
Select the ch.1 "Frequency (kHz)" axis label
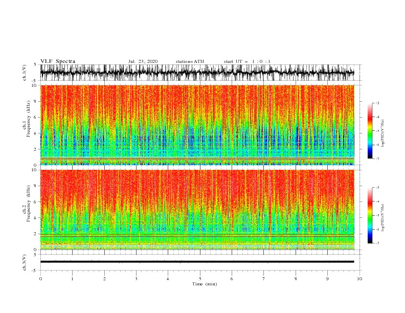coord(29,119)
